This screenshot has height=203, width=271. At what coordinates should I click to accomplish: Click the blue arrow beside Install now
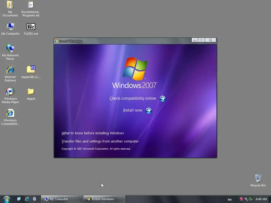148,111
